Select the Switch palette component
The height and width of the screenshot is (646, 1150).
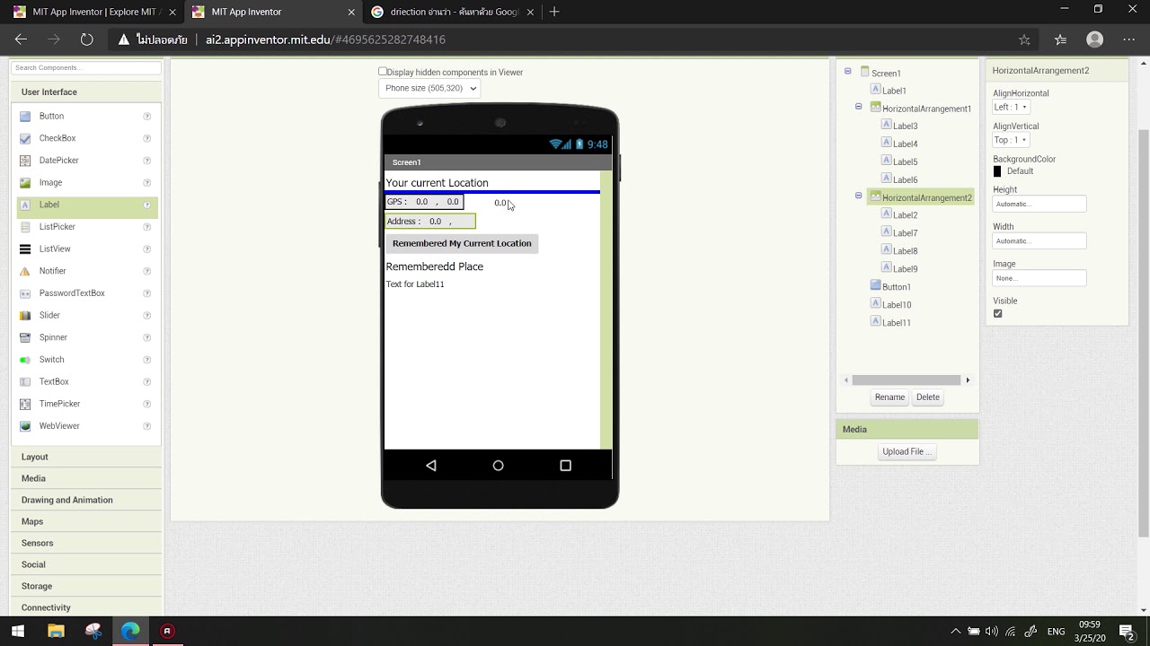coord(51,360)
